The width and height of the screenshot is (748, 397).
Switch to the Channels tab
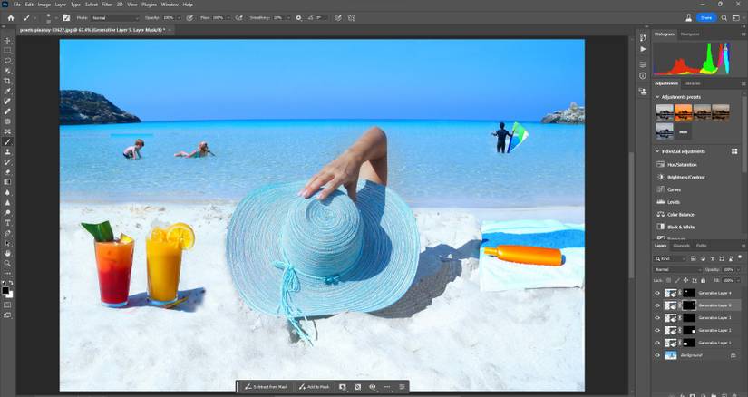coord(681,246)
